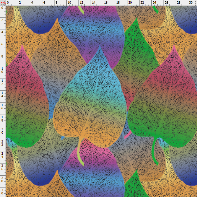Click the "10" mark on the horizontal ruler
The image size is (197, 197).
(69, 3)
